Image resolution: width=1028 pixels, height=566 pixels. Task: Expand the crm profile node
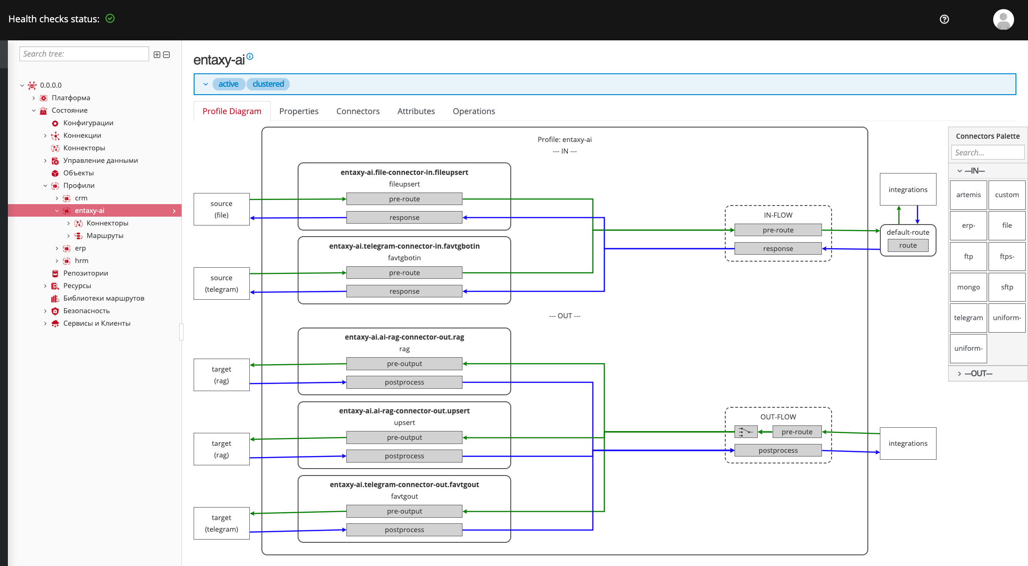tap(57, 198)
